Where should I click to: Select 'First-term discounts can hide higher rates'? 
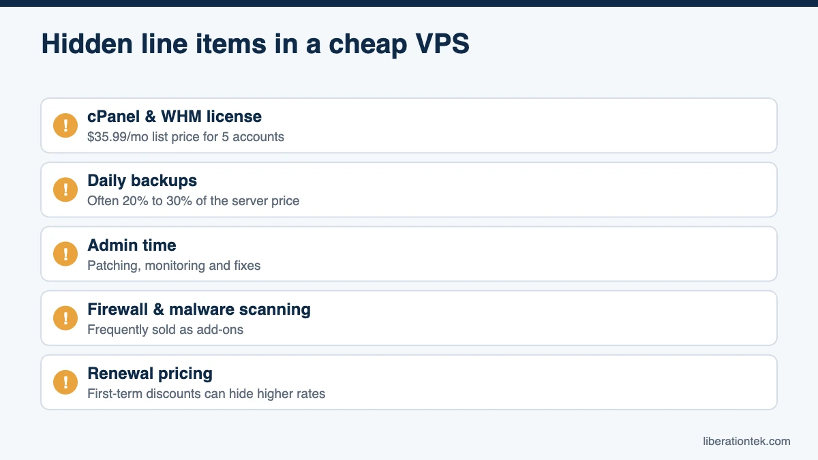206,393
